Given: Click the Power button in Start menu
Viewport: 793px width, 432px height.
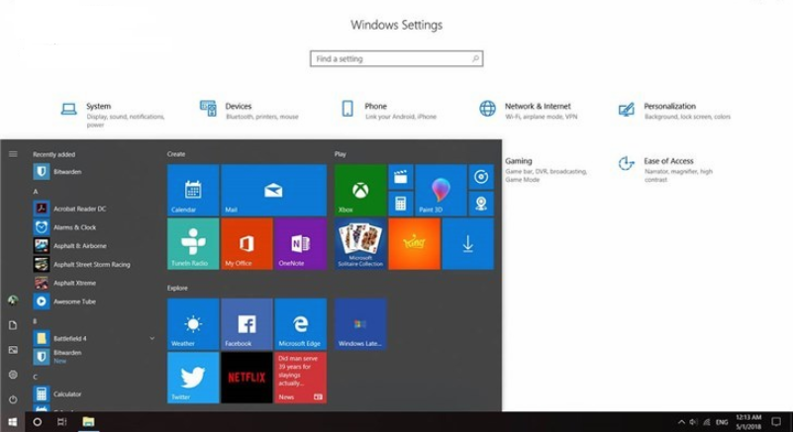Looking at the screenshot, I should click(x=13, y=399).
